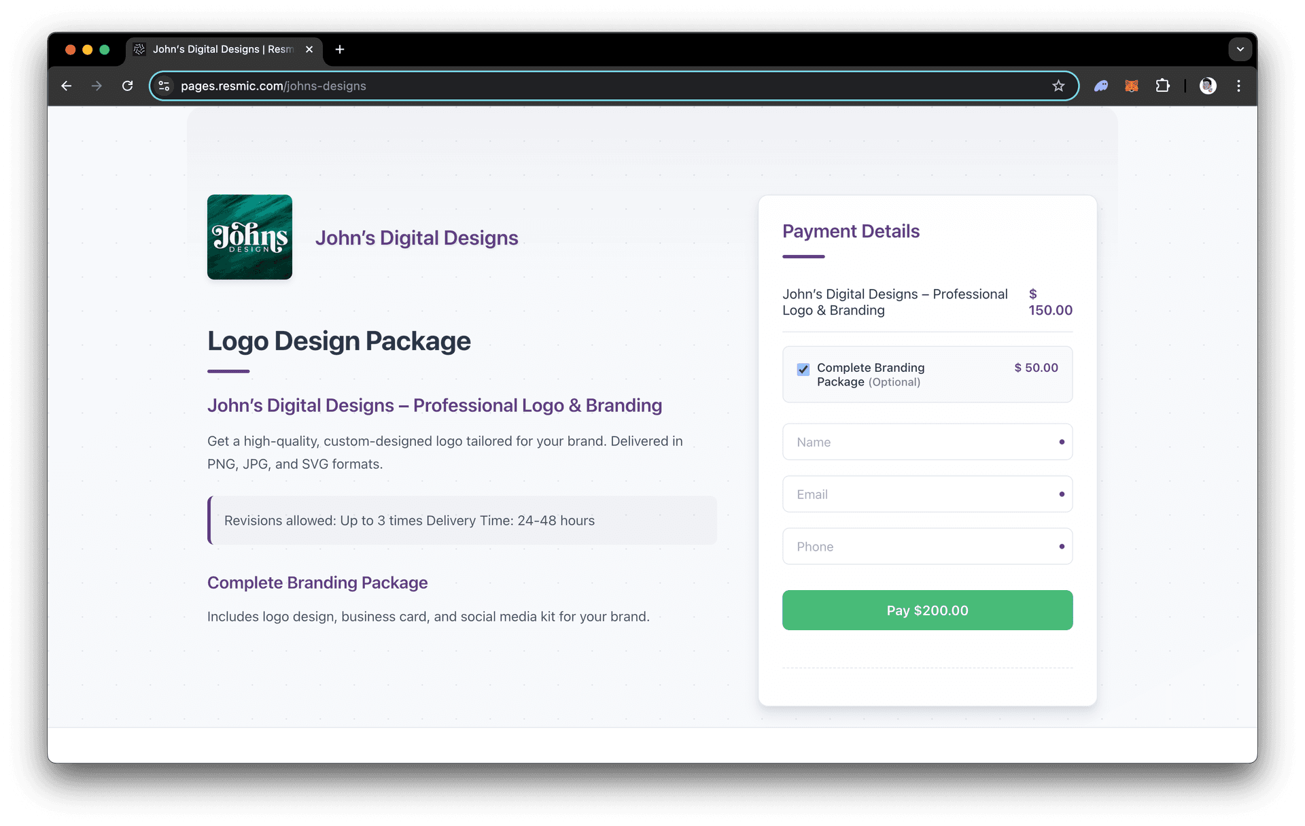The height and width of the screenshot is (826, 1305).
Task: Reload the page
Action: (128, 86)
